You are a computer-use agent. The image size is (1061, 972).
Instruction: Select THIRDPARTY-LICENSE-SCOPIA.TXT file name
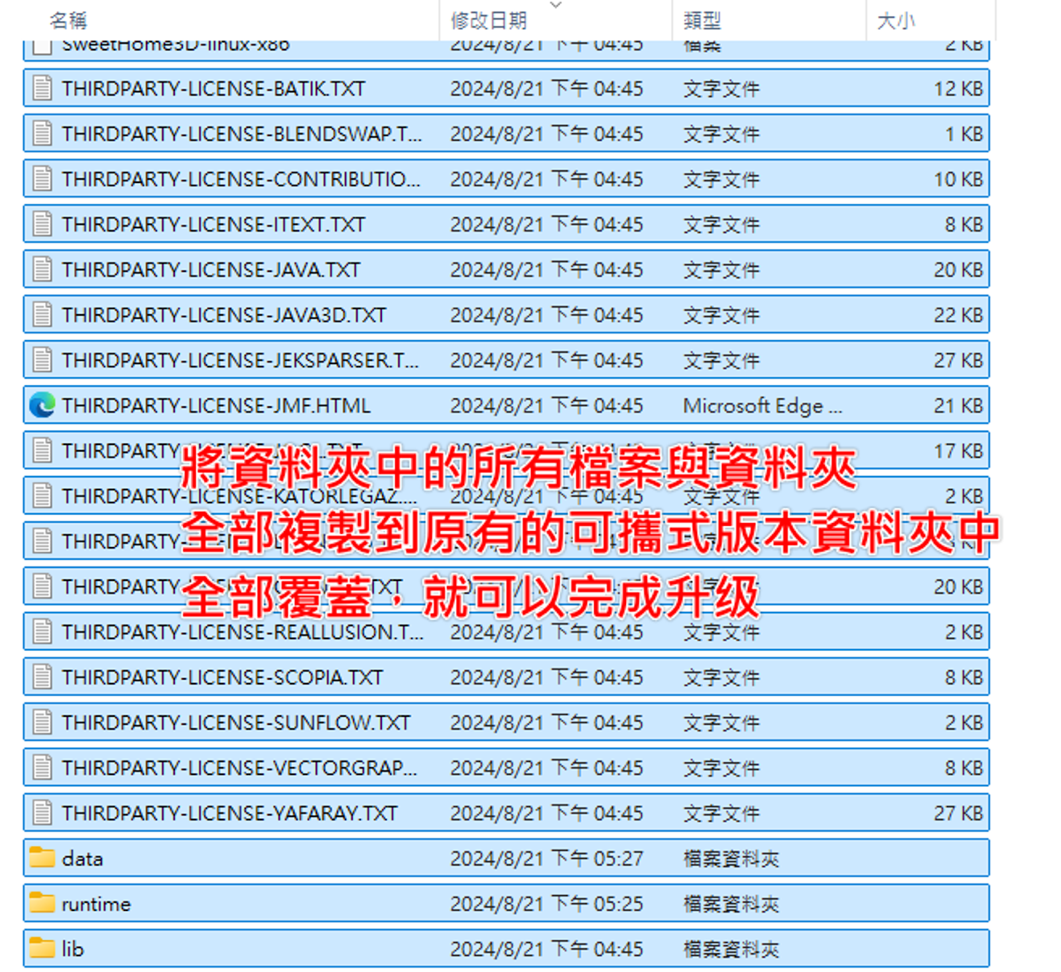coord(222,677)
